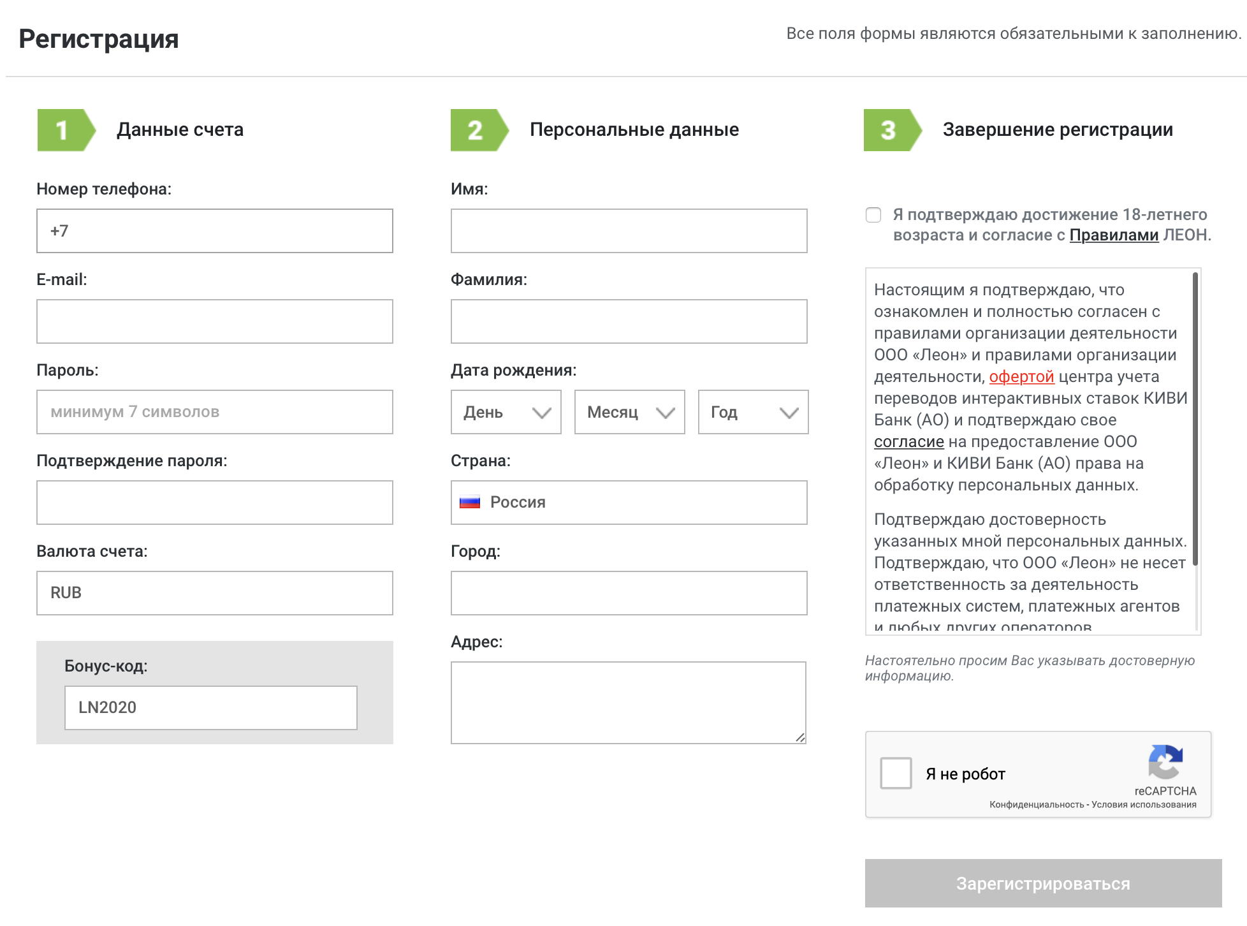Focus the 'Город' city input field
The width and height of the screenshot is (1247, 926).
tap(629, 593)
